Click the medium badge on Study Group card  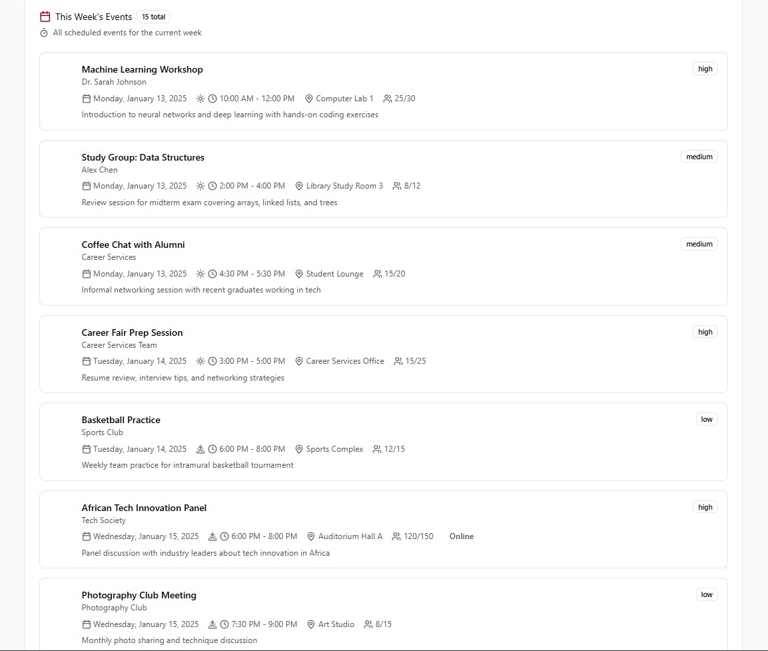pyautogui.click(x=699, y=157)
